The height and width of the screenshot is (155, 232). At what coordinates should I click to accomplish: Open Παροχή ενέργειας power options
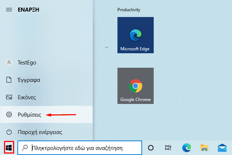click(x=46, y=132)
